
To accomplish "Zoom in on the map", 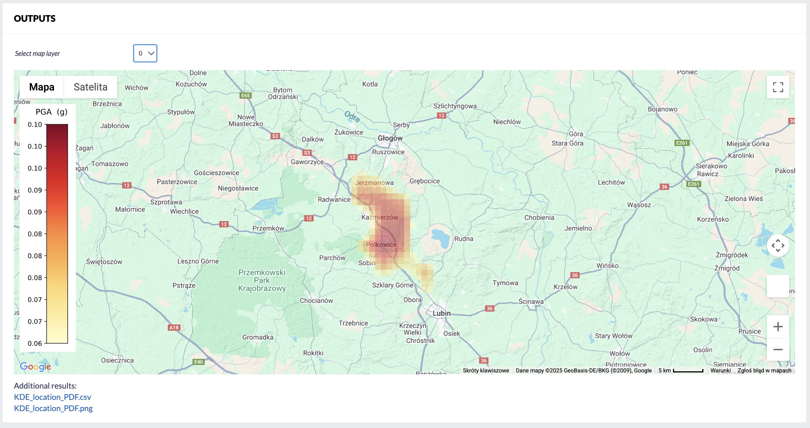I will 778,327.
